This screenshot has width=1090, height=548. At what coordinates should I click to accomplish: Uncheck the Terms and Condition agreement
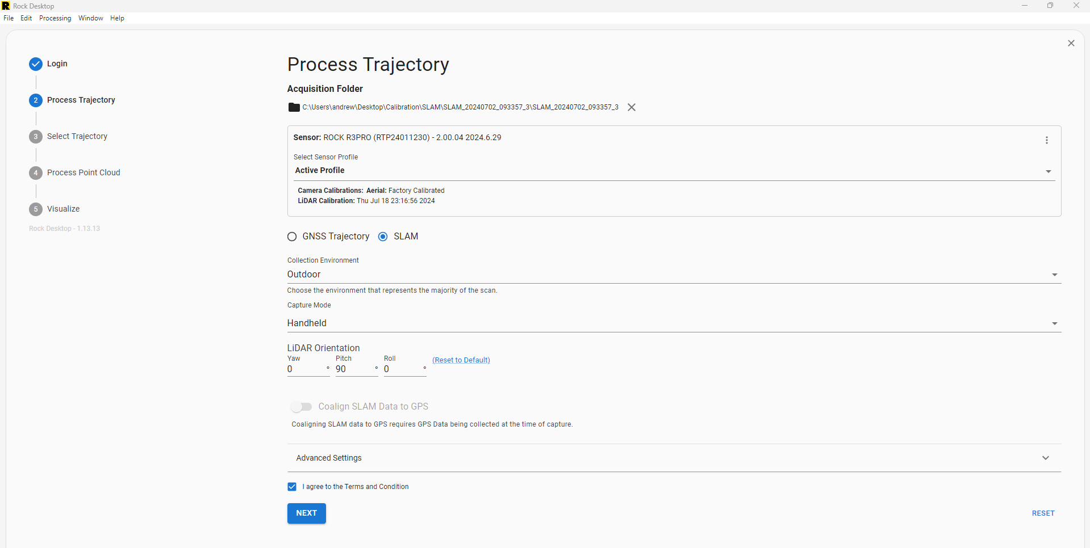pyautogui.click(x=291, y=487)
